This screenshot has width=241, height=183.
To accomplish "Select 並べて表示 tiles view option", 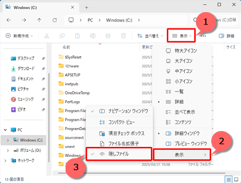I will point(182,112).
